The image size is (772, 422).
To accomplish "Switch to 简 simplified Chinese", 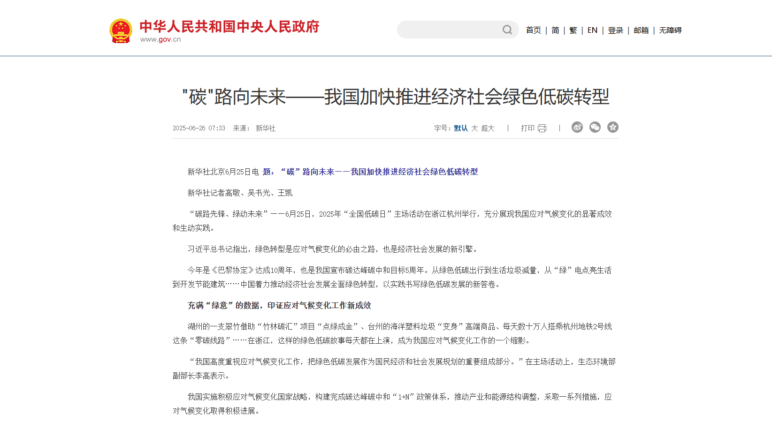I will point(555,30).
